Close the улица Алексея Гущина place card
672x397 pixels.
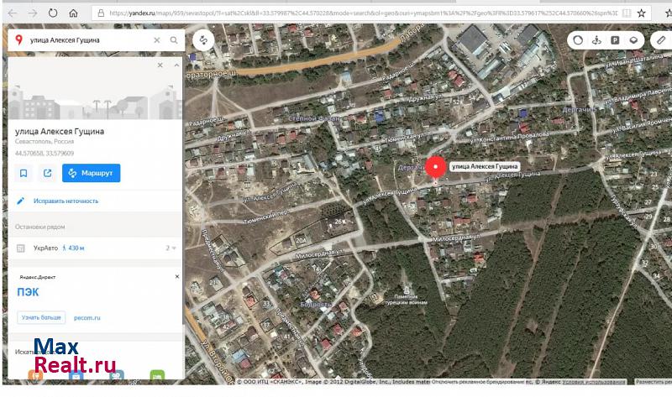click(160, 65)
